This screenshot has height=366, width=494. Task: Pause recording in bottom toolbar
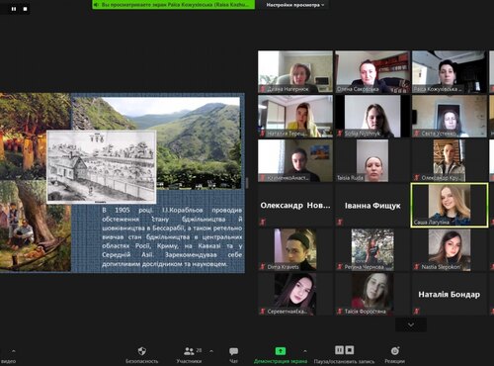pos(339,350)
